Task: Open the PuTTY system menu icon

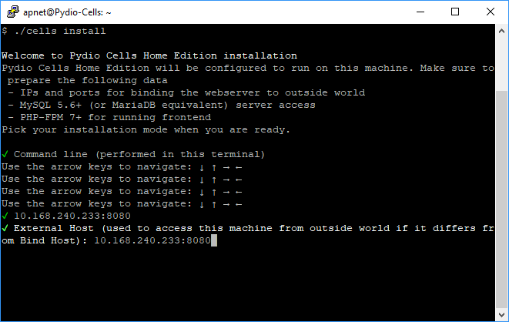Action: click(x=13, y=12)
